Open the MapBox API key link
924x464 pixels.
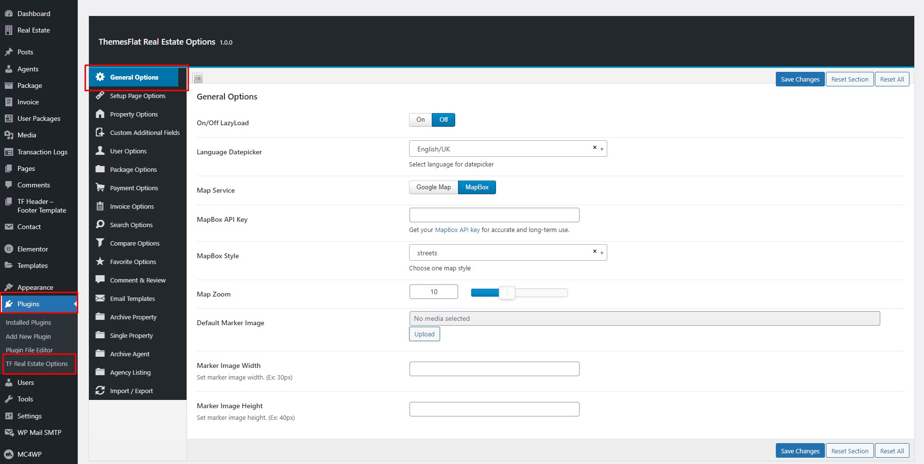[x=457, y=230]
